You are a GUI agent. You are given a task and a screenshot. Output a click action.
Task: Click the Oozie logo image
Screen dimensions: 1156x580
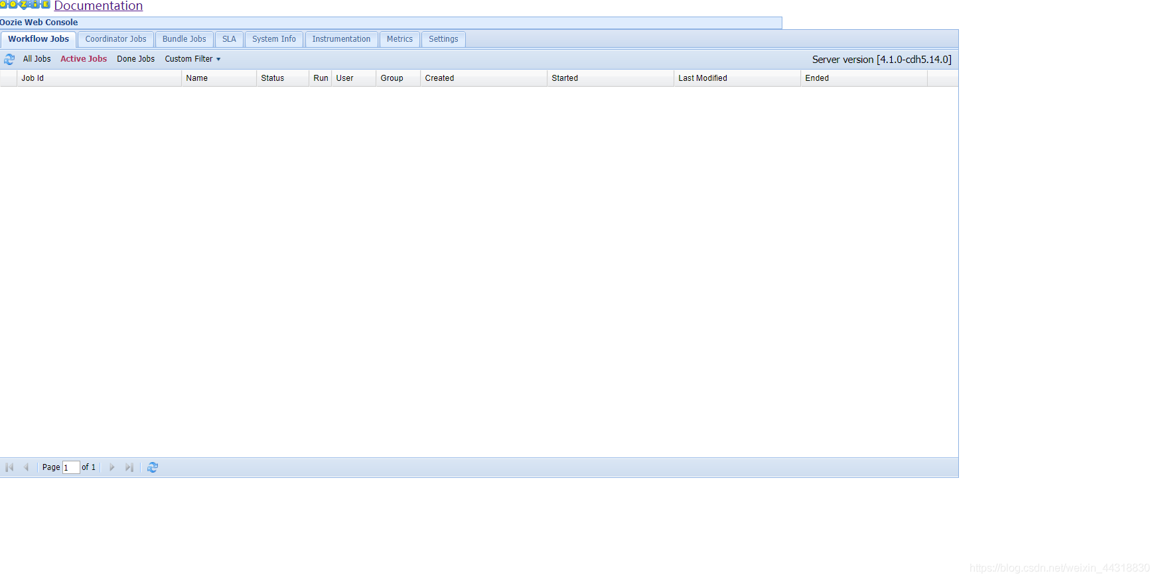point(25,4)
